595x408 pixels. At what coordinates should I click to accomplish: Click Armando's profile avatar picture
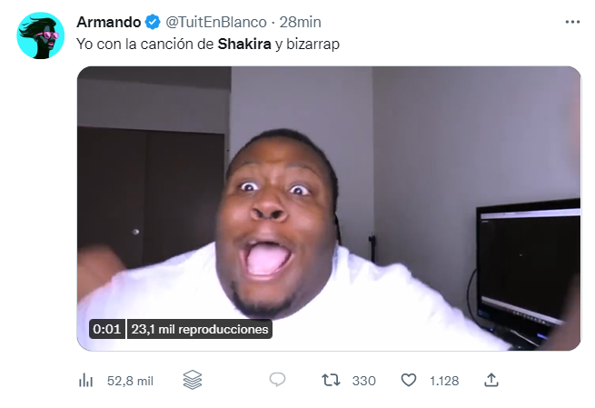41,35
